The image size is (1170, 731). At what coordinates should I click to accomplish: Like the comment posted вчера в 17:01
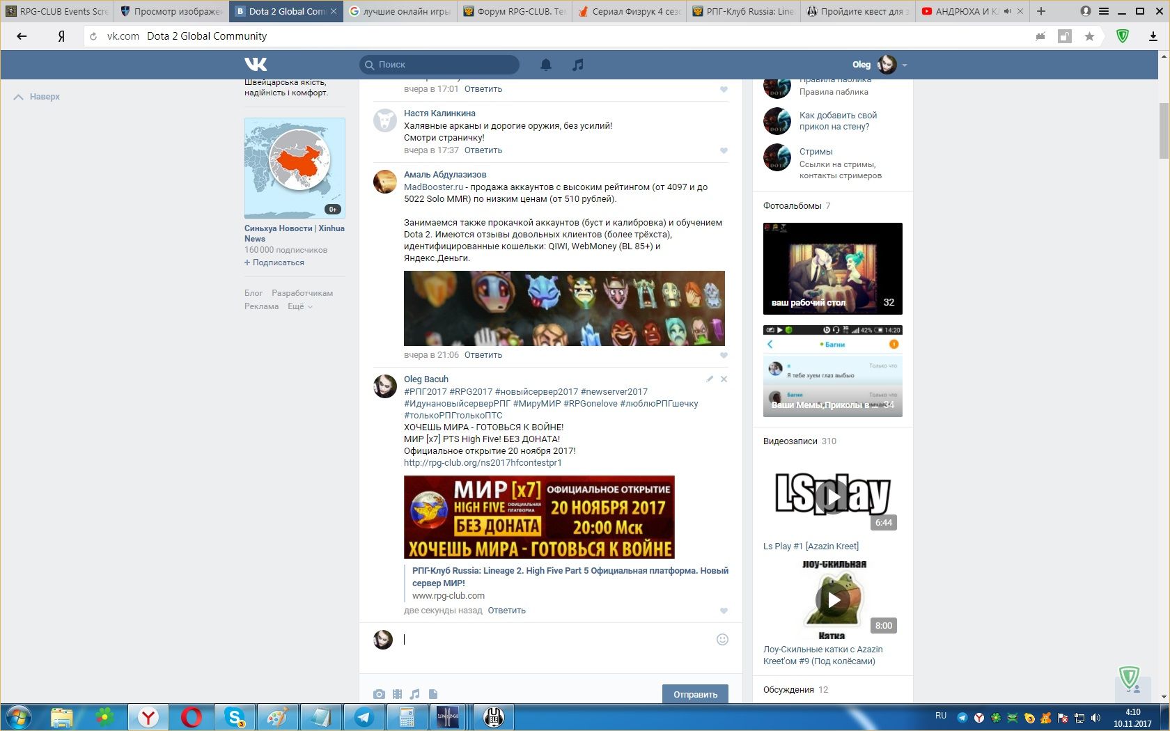pos(724,89)
